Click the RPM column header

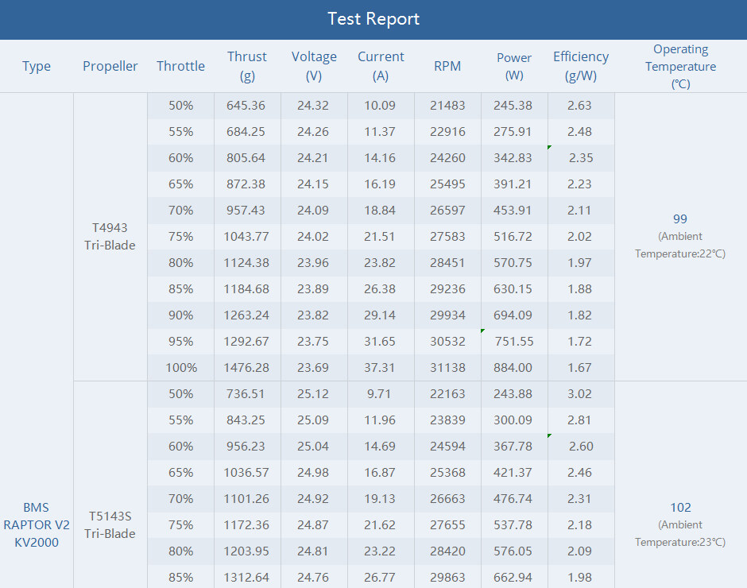pos(447,66)
